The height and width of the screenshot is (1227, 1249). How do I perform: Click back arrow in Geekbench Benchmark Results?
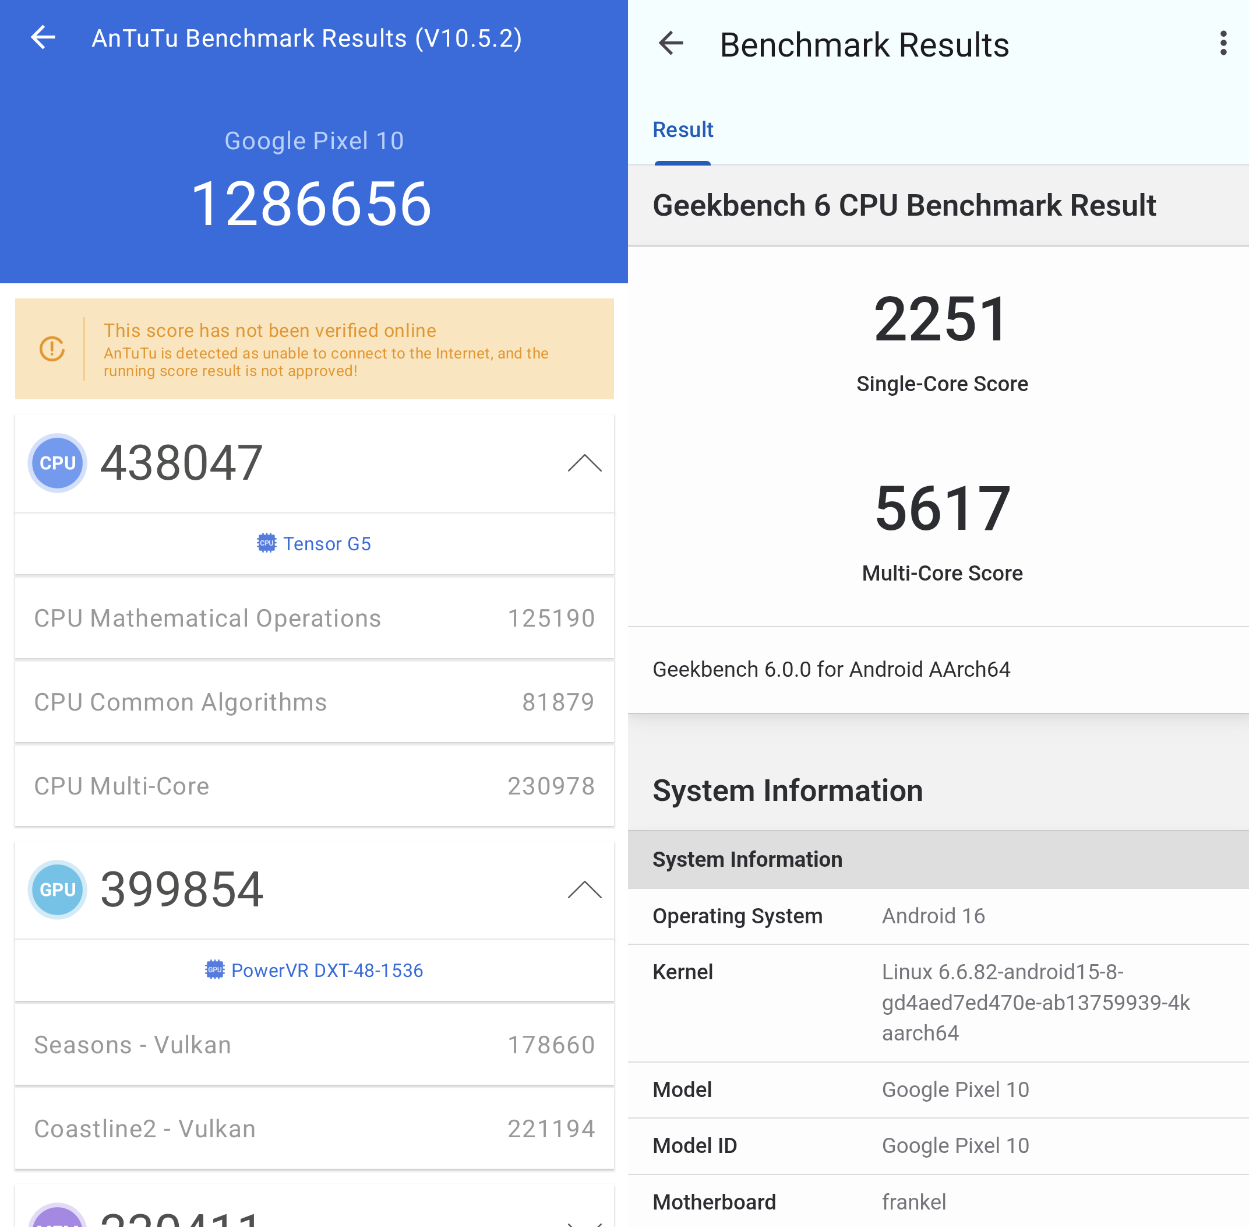click(671, 44)
